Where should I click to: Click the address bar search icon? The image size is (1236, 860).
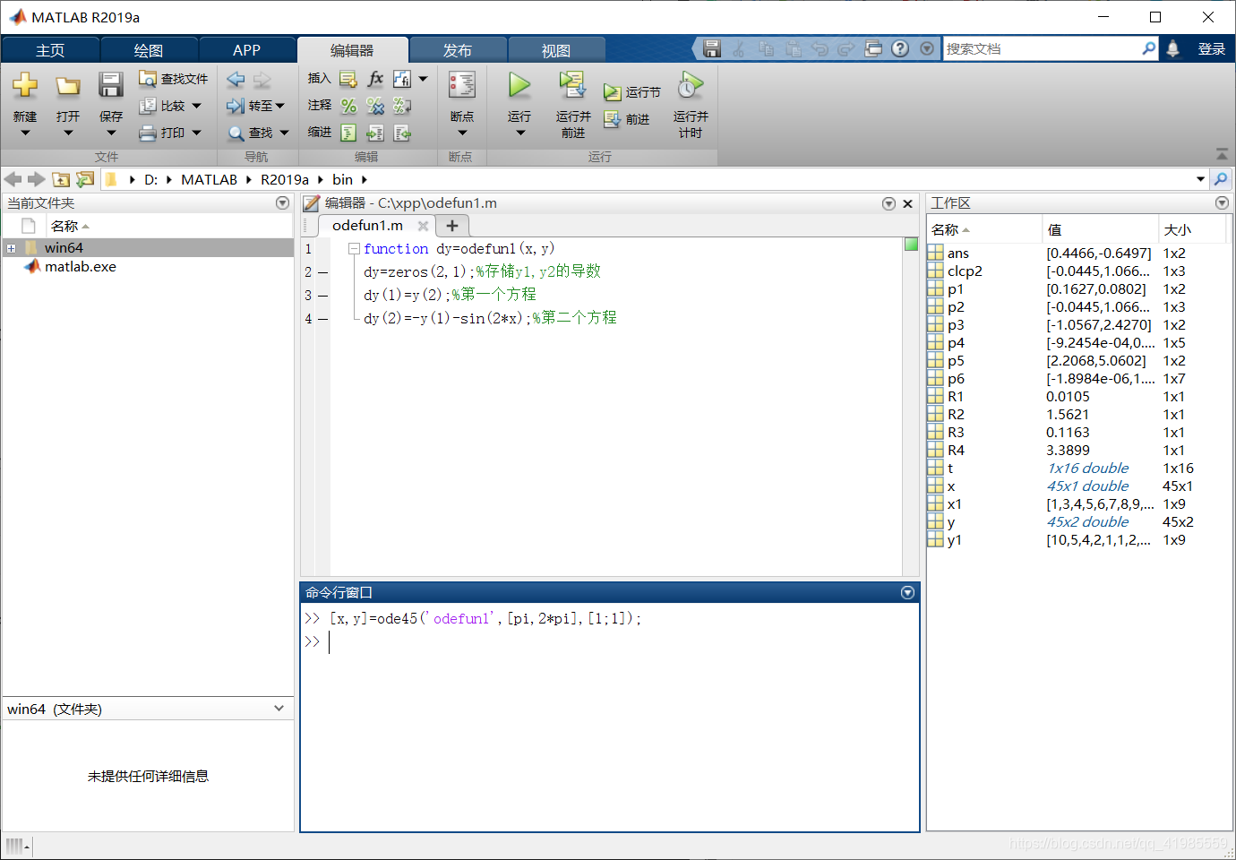(1221, 179)
